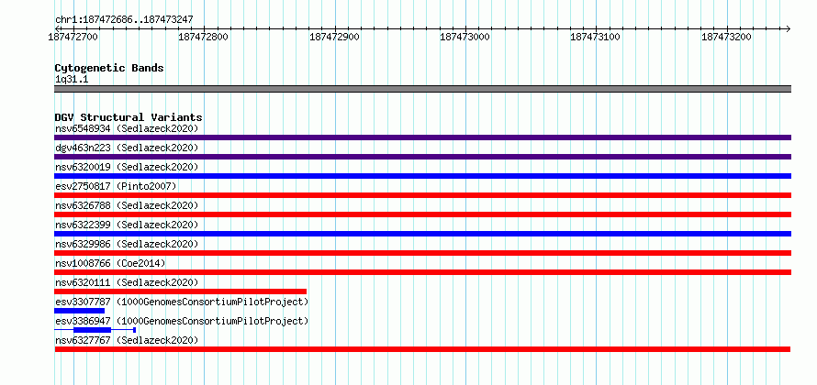
Task: Select the dgv463n223 variant label
Action: pos(127,148)
